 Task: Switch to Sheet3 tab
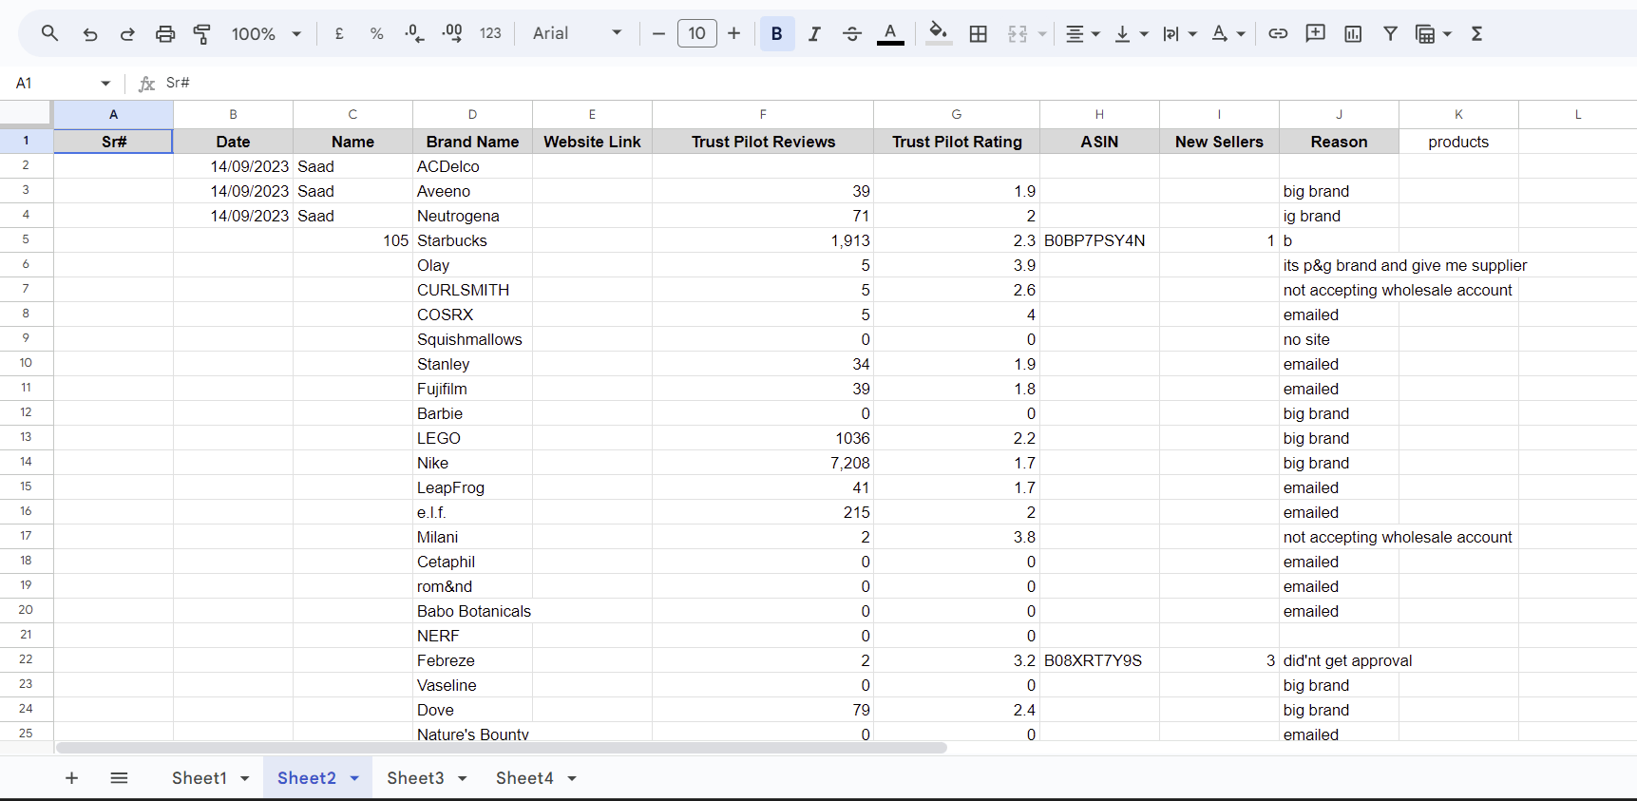(415, 778)
